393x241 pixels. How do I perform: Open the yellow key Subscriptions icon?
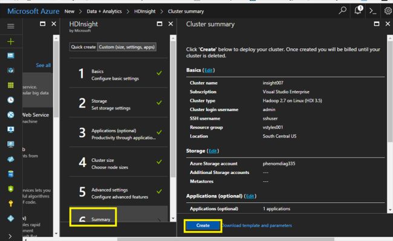10,204
